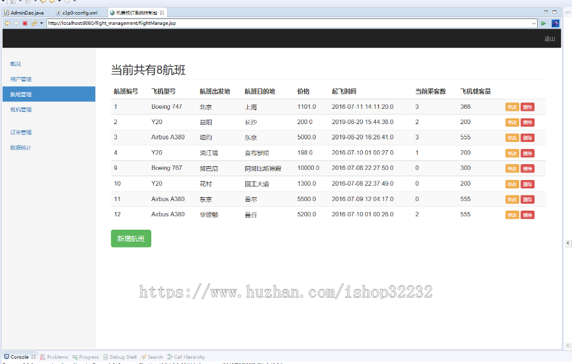This screenshot has width=572, height=364.
Task: Switch to the Debug Shell tab
Action: [x=120, y=357]
